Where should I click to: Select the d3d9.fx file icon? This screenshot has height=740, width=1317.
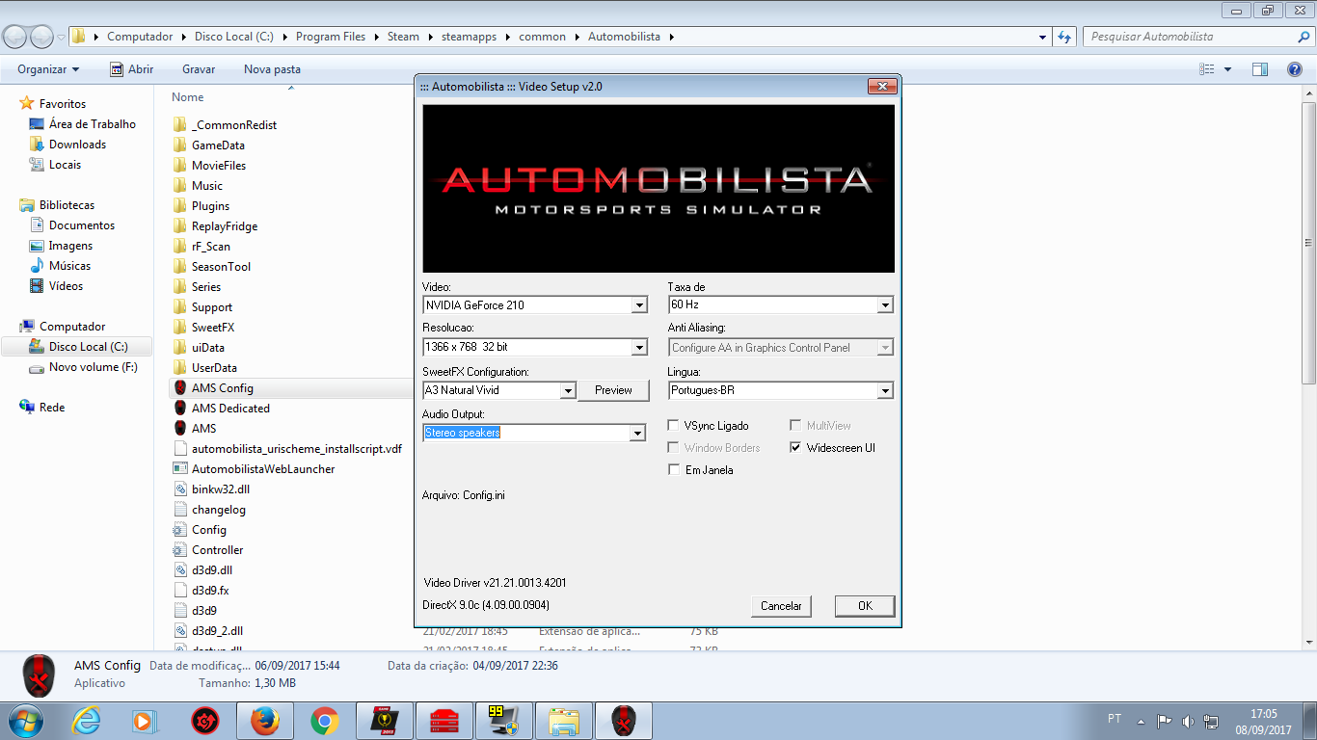pyautogui.click(x=179, y=590)
